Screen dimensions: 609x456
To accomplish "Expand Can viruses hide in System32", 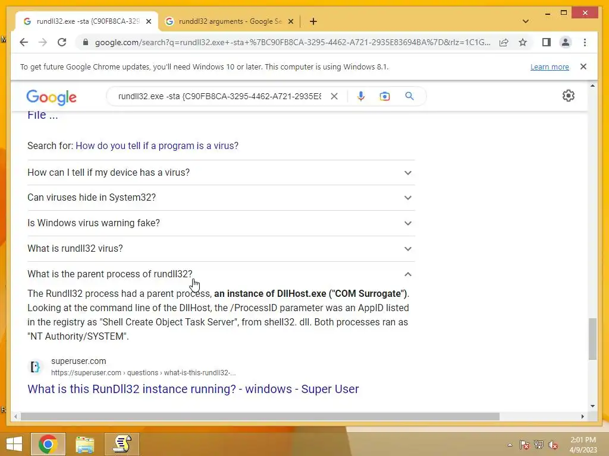I will [x=221, y=197].
